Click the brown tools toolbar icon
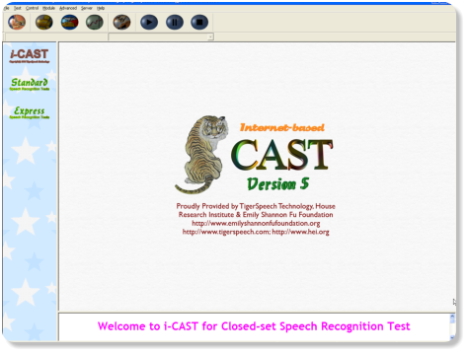Image resolution: width=468 pixels, height=355 pixels. pyautogui.click(x=121, y=23)
